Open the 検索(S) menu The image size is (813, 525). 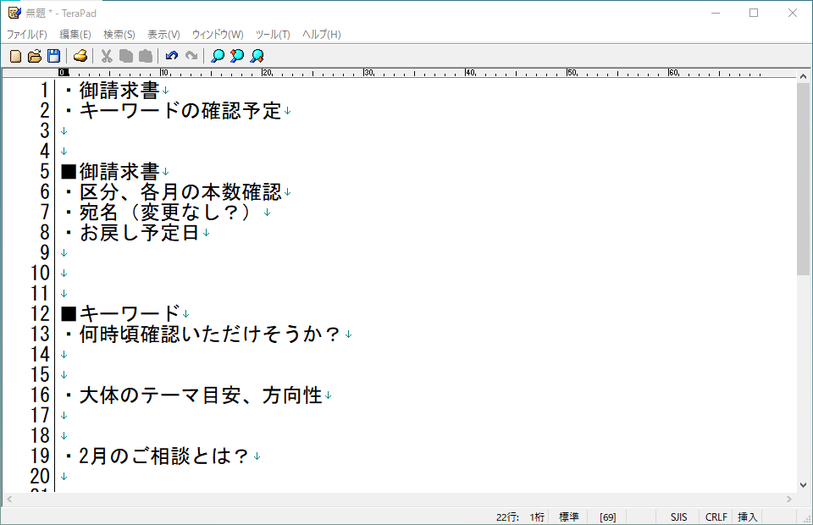click(119, 34)
